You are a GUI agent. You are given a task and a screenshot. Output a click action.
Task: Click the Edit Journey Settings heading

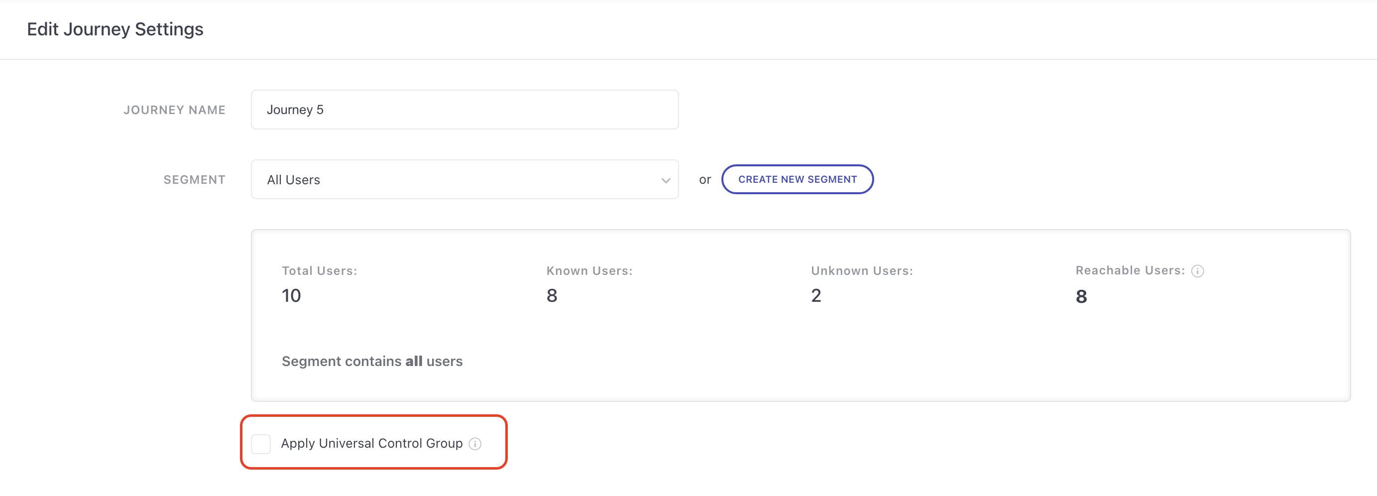click(115, 29)
